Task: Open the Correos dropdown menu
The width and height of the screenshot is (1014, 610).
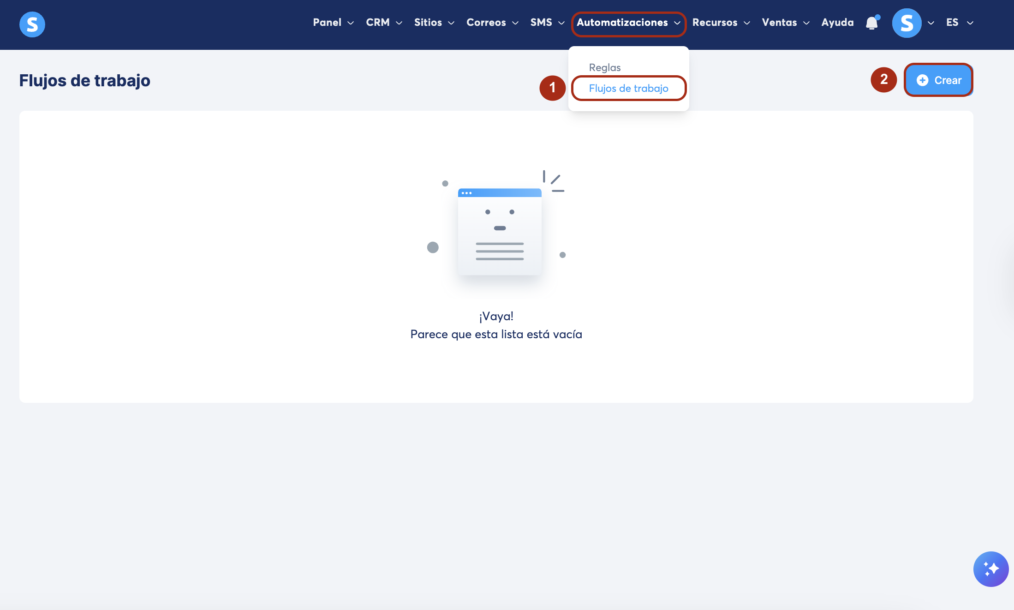Action: point(492,23)
